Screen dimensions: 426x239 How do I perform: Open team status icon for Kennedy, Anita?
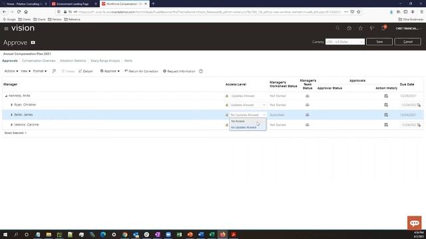coord(308,96)
